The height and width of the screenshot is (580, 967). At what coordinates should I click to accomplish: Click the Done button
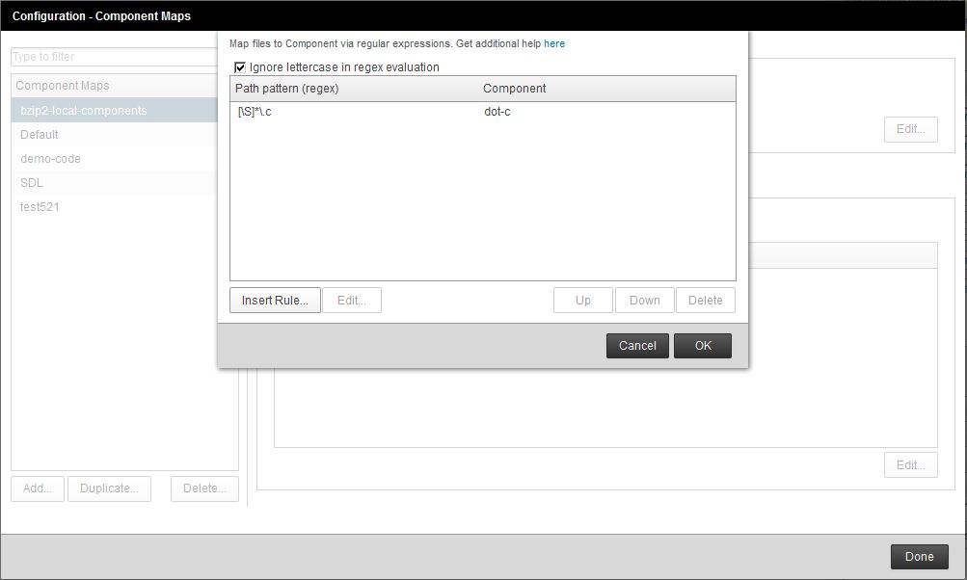click(x=919, y=557)
